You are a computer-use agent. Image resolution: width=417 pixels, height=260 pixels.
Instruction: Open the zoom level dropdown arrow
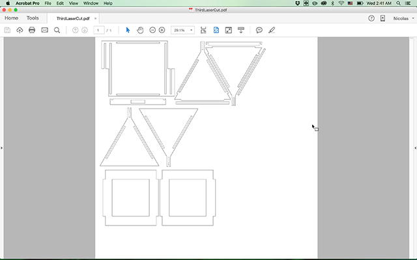pyautogui.click(x=191, y=31)
